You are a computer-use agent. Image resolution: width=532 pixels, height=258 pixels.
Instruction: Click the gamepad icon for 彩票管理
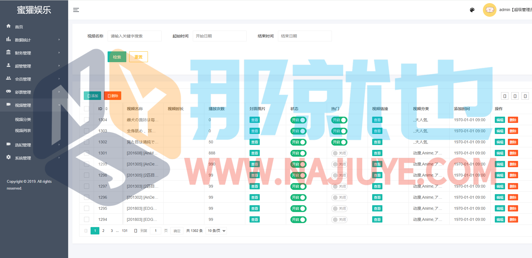pos(9,91)
